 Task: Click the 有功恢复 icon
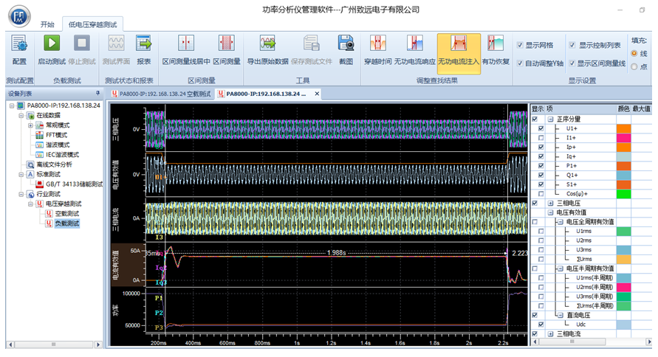(x=496, y=49)
